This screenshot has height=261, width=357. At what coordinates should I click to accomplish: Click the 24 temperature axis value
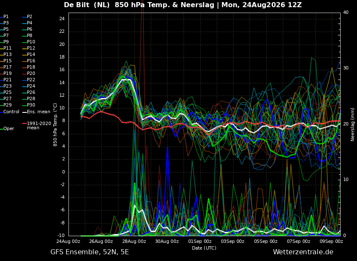(x=62, y=19)
